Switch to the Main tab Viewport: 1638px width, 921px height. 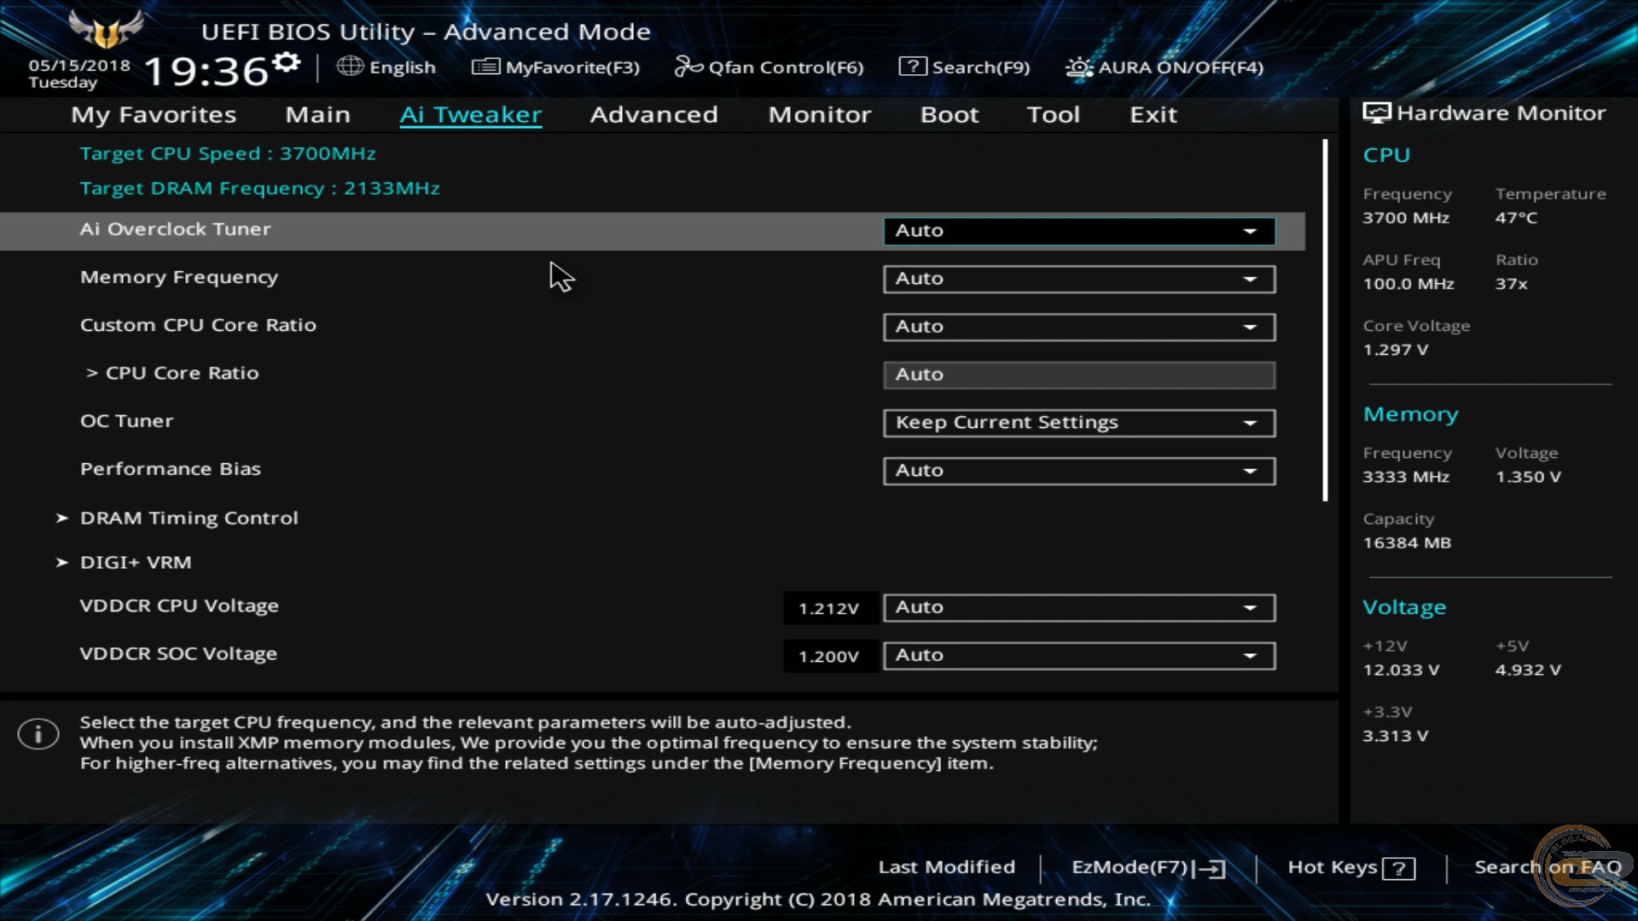tap(317, 113)
